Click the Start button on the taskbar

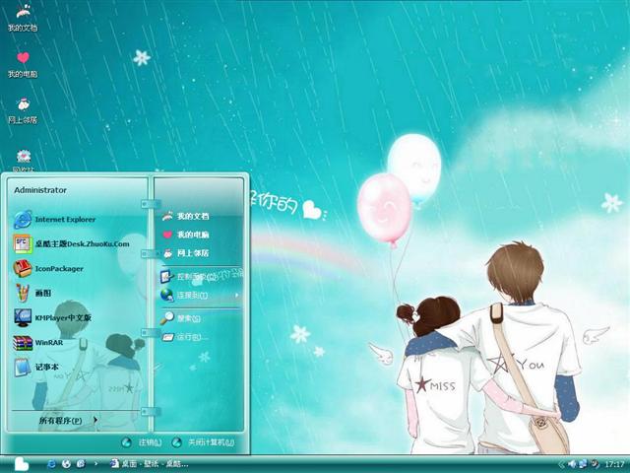(x=20, y=464)
